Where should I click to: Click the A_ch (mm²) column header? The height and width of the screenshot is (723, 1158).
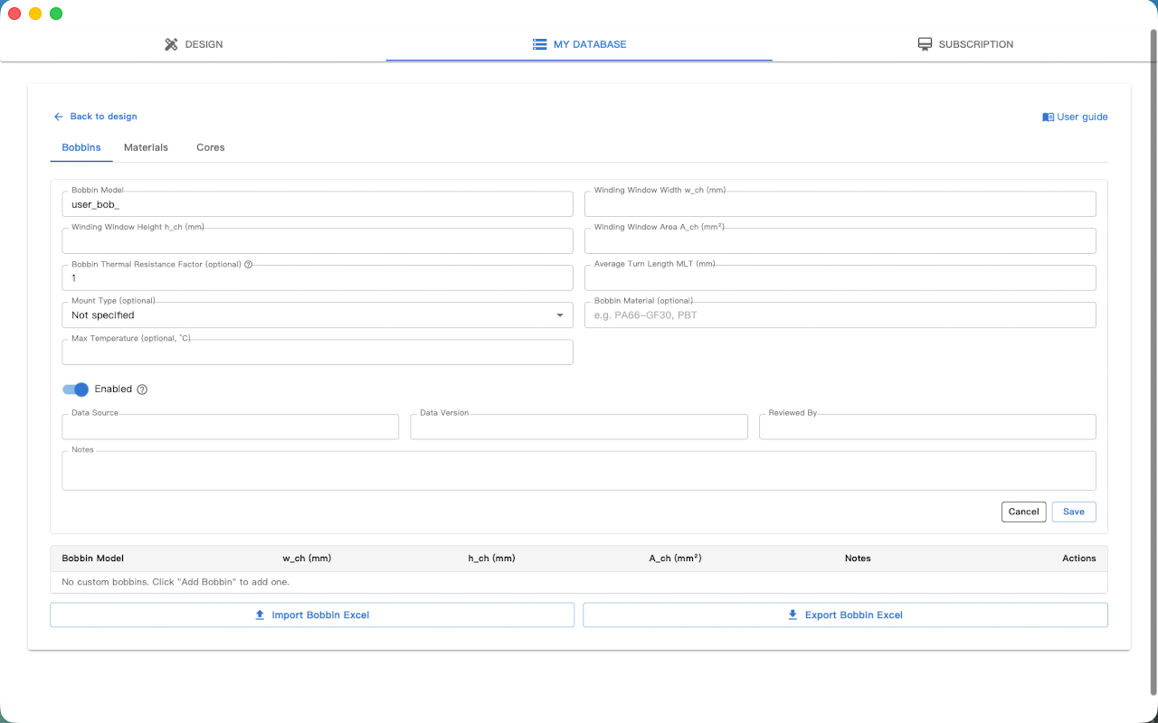tap(675, 559)
